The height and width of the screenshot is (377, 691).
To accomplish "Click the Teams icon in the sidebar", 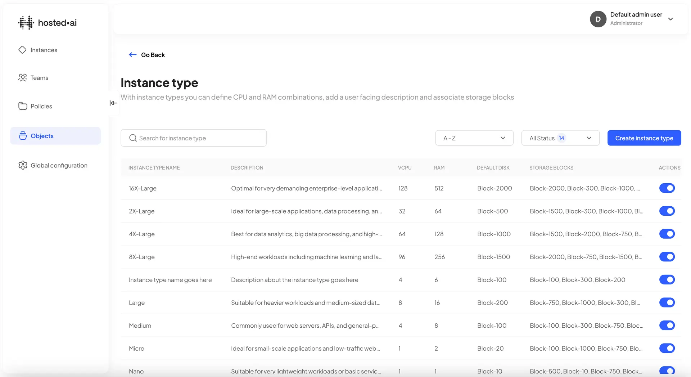I will pyautogui.click(x=22, y=77).
